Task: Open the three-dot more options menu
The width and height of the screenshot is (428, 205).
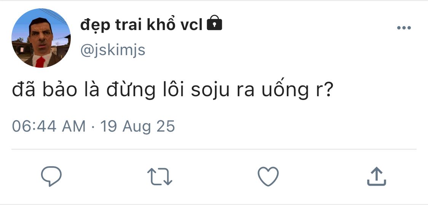Action: tap(404, 28)
